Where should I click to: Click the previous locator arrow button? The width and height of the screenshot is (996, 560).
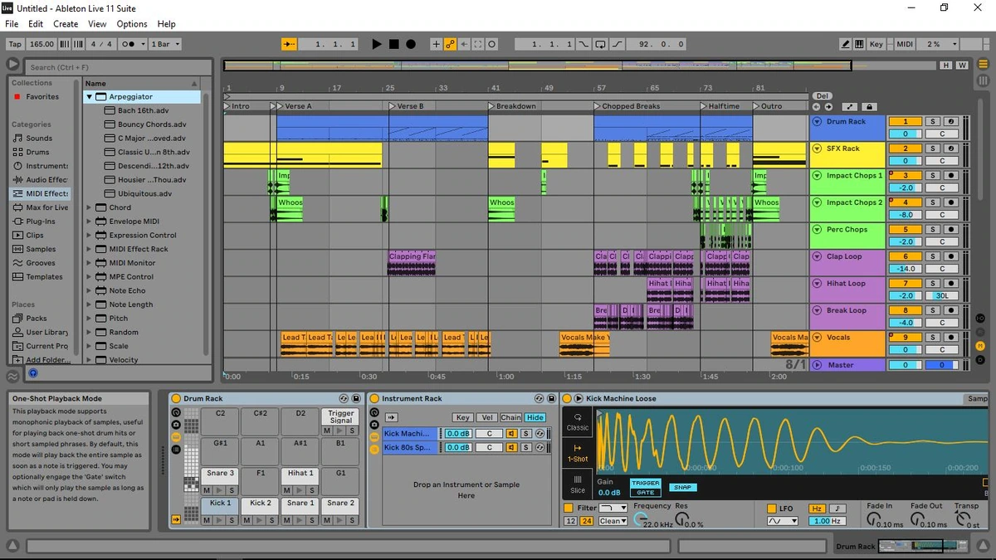(817, 106)
